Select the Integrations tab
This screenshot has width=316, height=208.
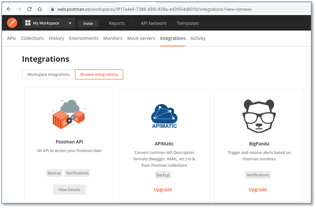pyautogui.click(x=173, y=38)
